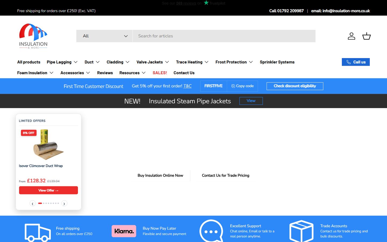Screen dimensions: 387x242
Task: Click the Trade Accounts heading
Action: click(334, 226)
